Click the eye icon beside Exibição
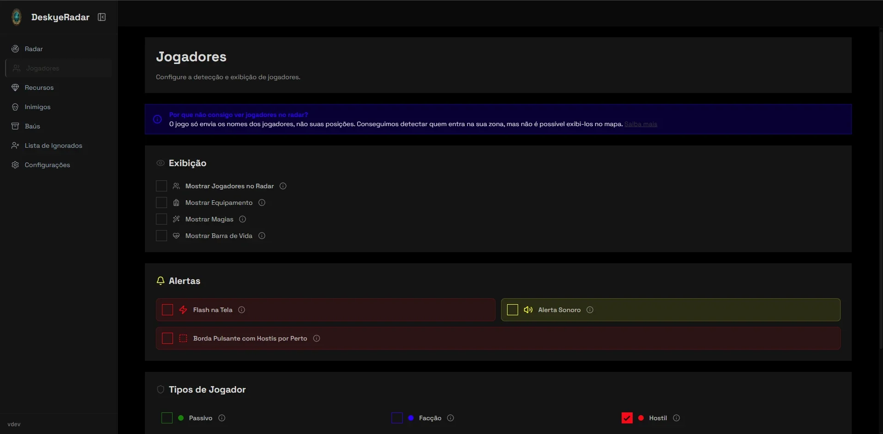This screenshot has height=434, width=883. click(x=161, y=163)
